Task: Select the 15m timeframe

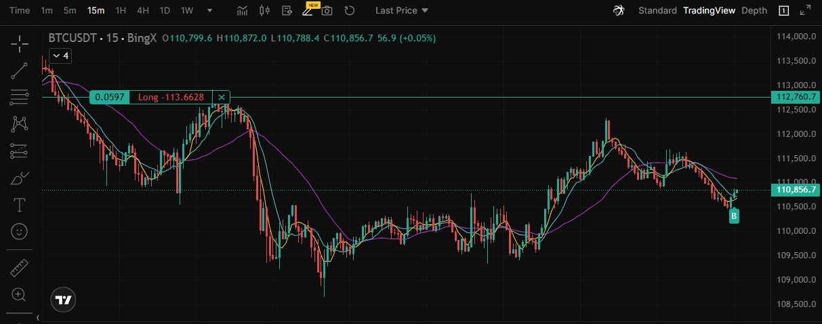Action: coord(96,10)
